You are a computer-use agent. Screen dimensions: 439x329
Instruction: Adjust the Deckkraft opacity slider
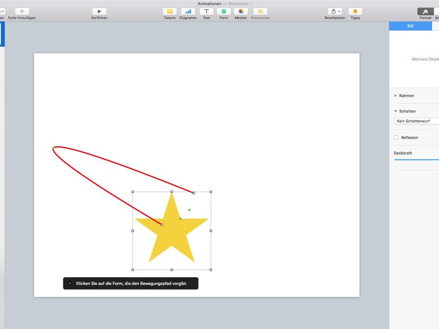[416, 159]
